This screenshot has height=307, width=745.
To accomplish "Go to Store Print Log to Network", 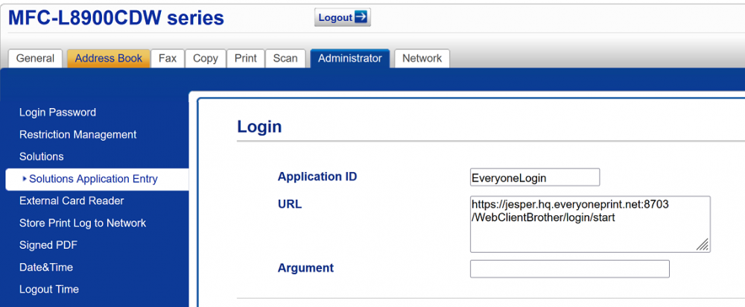I will (83, 223).
